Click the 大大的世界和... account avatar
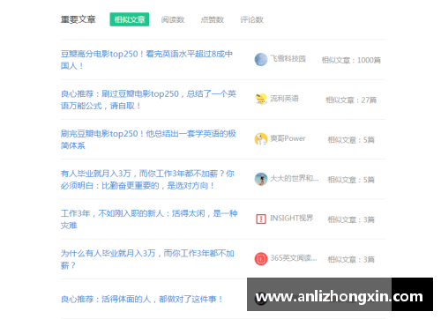Image resolution: width=441 pixels, height=319 pixels. (261, 179)
